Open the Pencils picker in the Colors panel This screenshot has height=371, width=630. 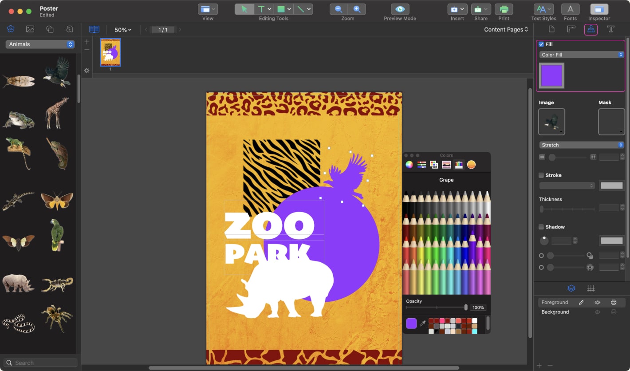pos(459,165)
